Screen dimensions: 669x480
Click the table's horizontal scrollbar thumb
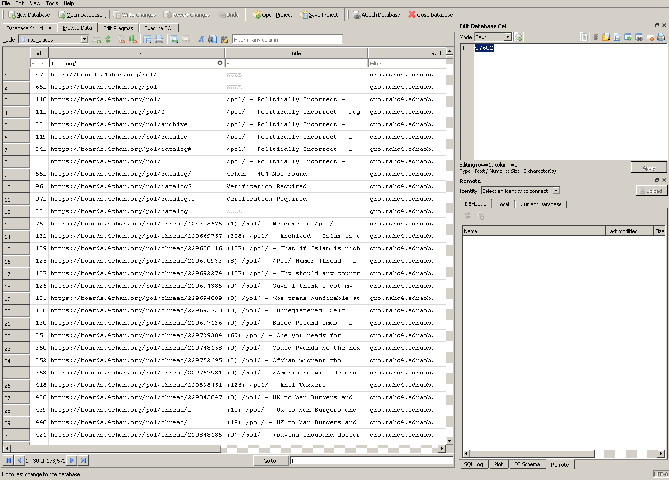116,449
